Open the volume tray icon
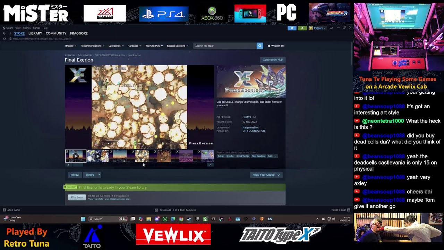Image resolution: width=444 pixels, height=250 pixels. click(334, 219)
